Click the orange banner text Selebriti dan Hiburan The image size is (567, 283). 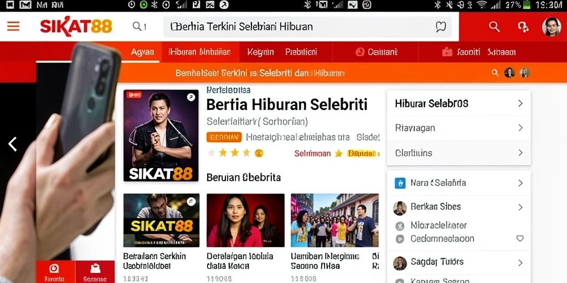click(302, 74)
